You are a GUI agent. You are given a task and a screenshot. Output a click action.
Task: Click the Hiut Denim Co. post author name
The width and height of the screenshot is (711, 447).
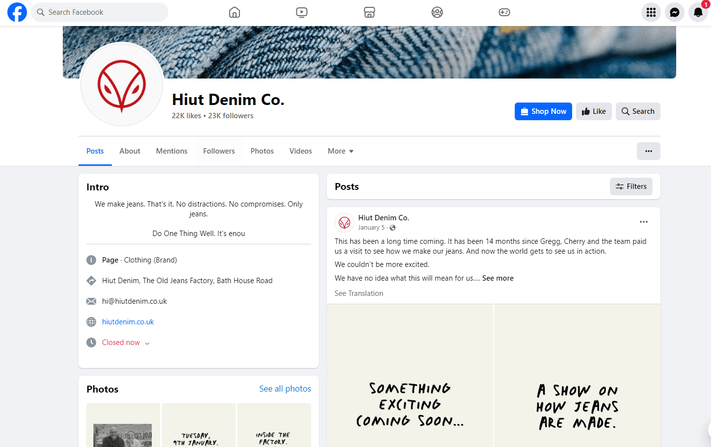[384, 218]
